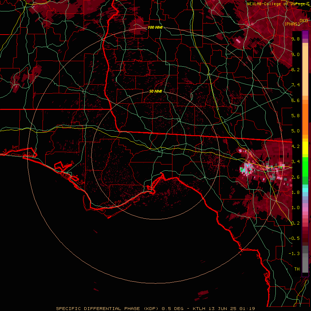The image size is (311, 311).
Task: Click the 1.0 color scale value
Action: tap(295, 208)
